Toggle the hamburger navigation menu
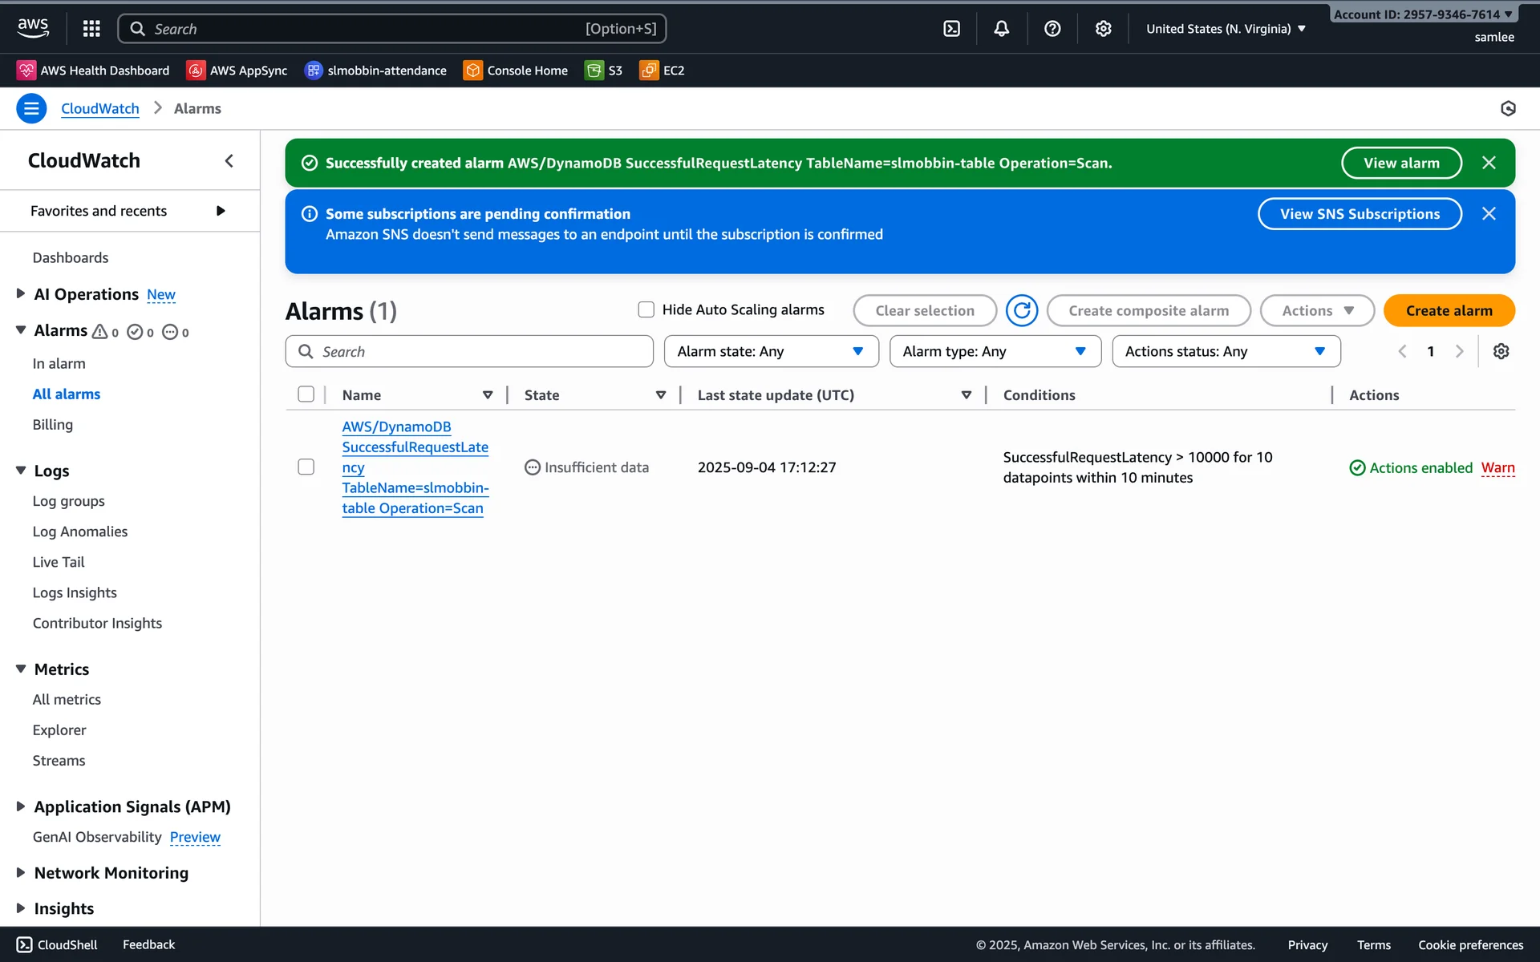The height and width of the screenshot is (962, 1540). click(31, 108)
